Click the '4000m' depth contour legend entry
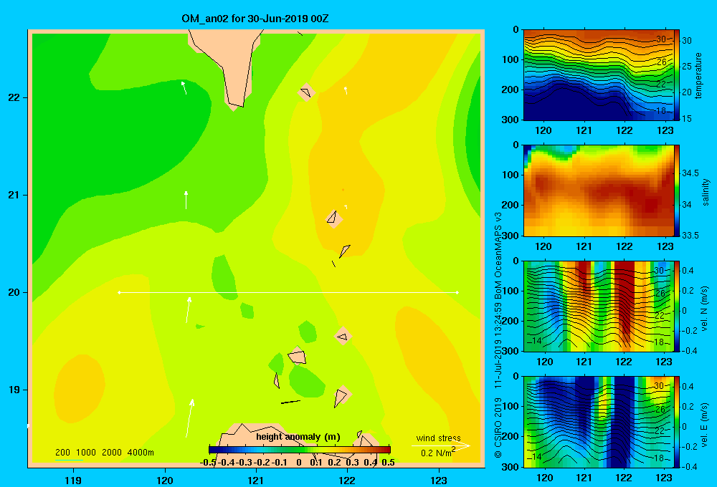The width and height of the screenshot is (717, 487). [x=141, y=453]
